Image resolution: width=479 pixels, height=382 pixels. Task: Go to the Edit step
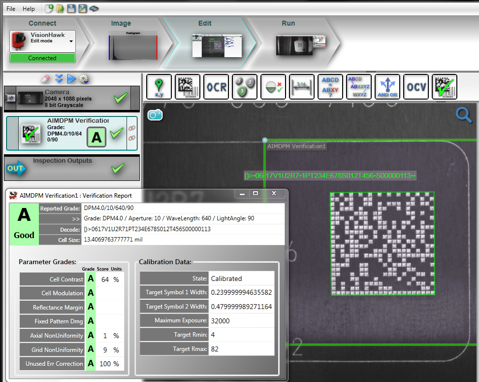tap(205, 23)
